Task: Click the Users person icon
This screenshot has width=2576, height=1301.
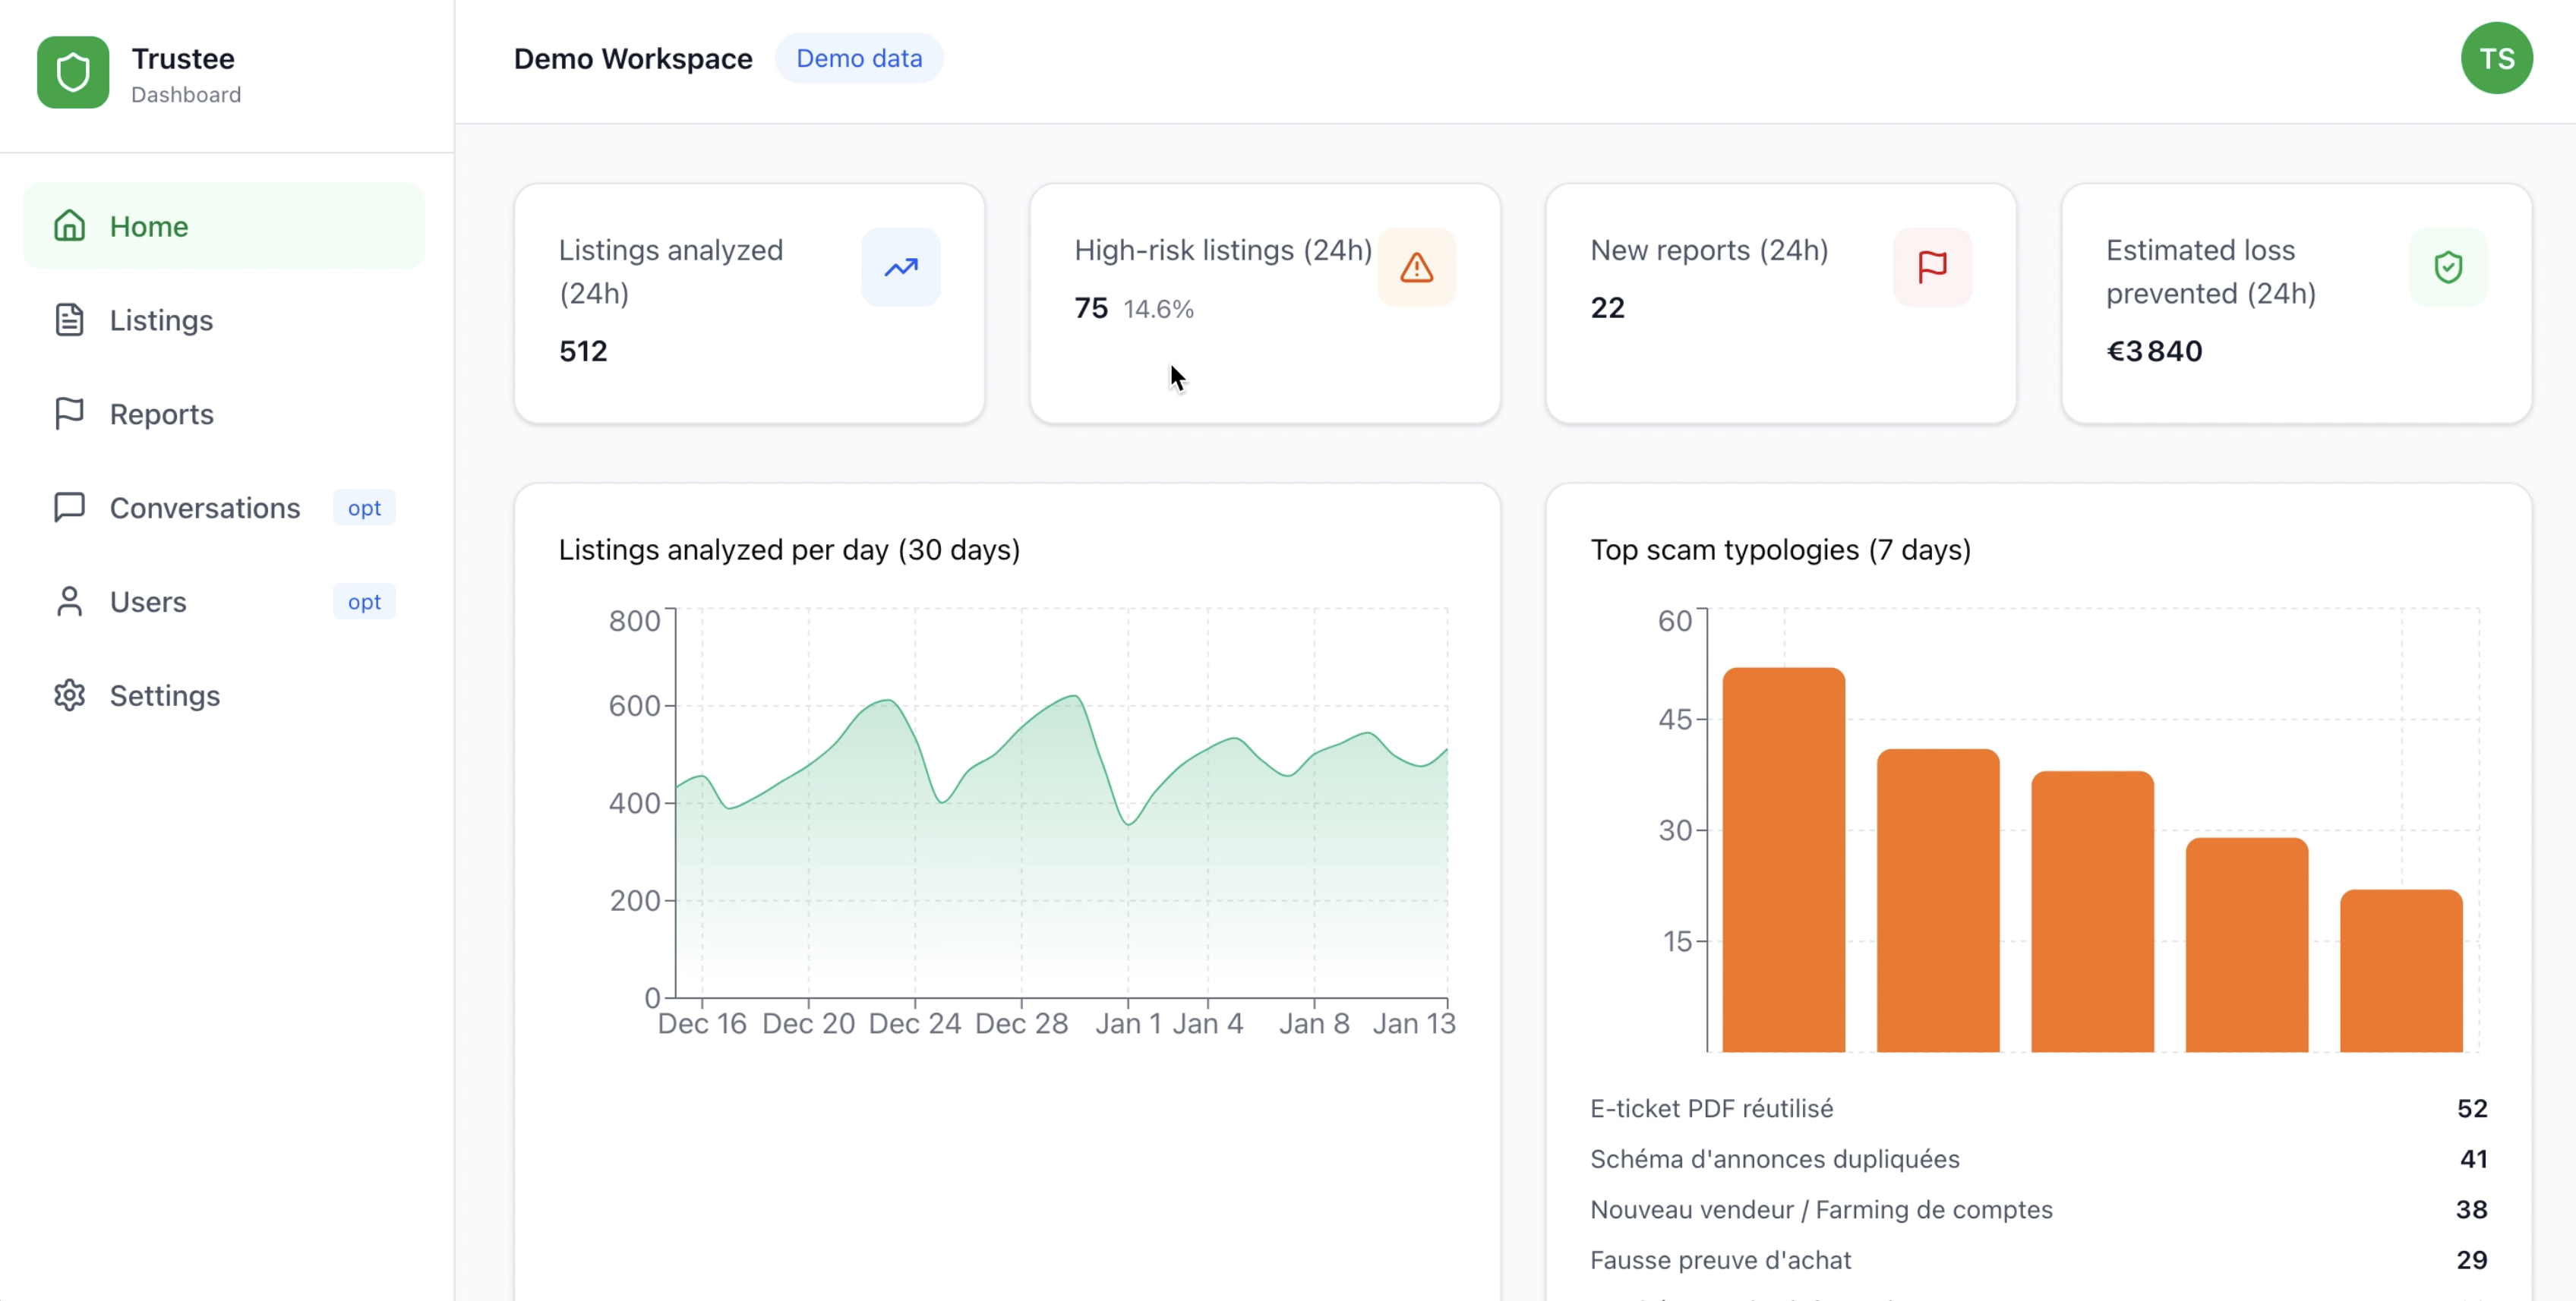Action: coord(69,601)
